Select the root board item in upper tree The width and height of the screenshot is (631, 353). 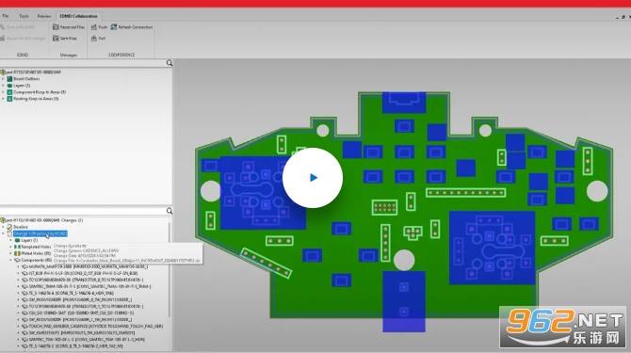coord(31,72)
